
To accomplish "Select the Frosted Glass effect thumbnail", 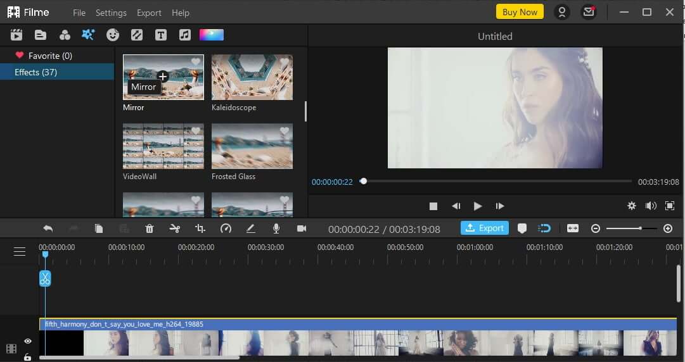I will 252,146.
